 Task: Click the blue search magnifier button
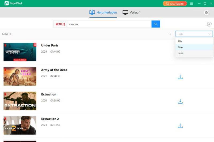tap(156, 24)
